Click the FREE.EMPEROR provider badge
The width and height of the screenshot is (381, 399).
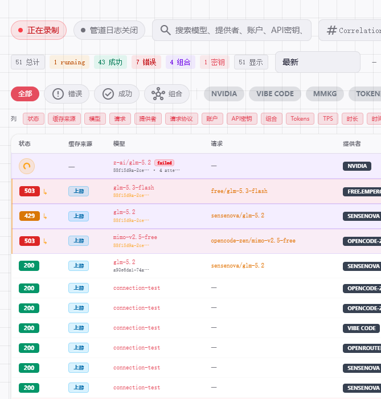[362, 192]
